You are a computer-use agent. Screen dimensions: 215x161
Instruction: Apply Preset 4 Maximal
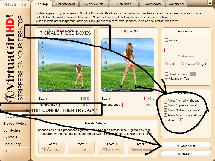click(141, 147)
